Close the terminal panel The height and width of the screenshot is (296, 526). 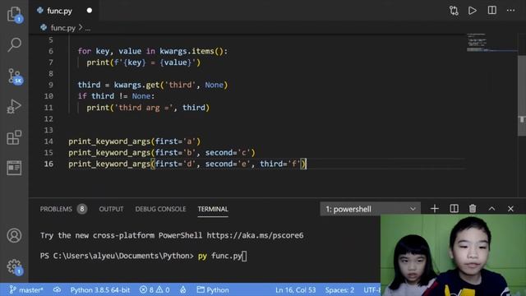[510, 209]
